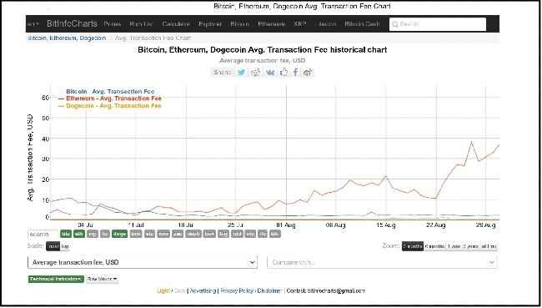Focus the coin filter field beside btc
This screenshot has width=542, height=308.
43,235
